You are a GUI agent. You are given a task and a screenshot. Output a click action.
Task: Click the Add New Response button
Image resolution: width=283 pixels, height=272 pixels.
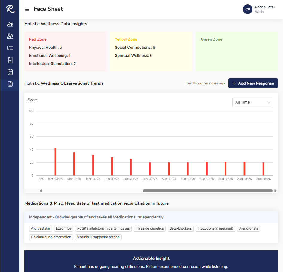[x=253, y=83]
